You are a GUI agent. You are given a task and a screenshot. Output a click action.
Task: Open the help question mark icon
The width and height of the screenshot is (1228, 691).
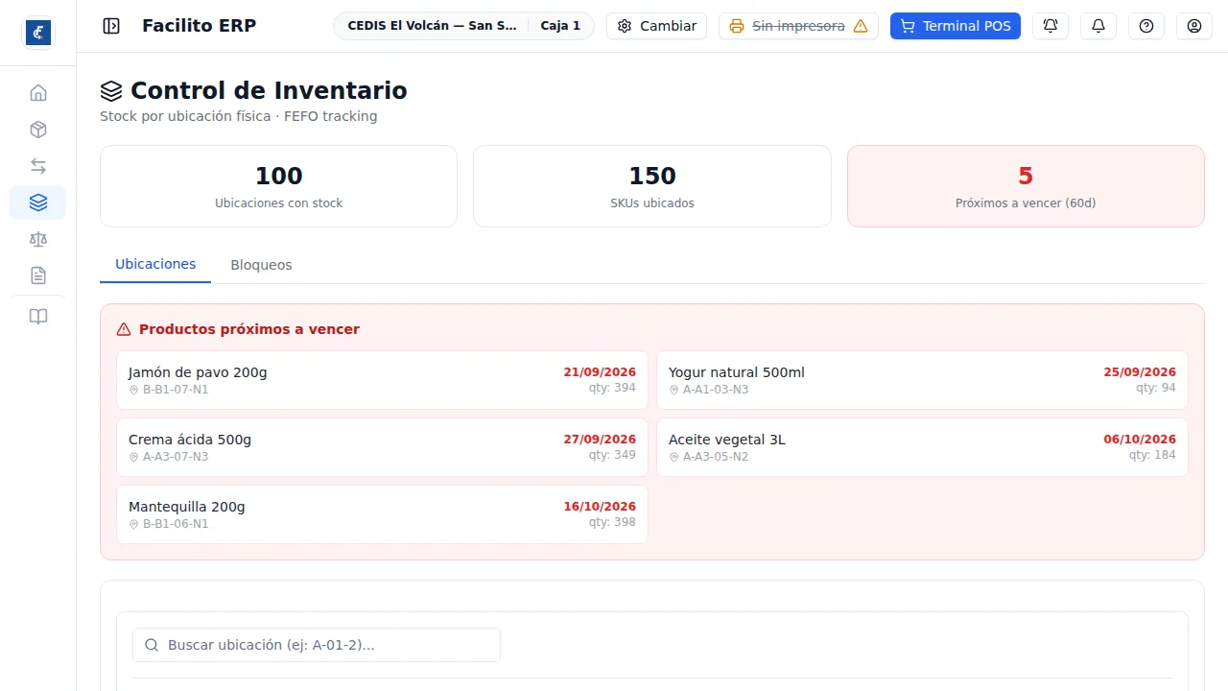pyautogui.click(x=1146, y=26)
